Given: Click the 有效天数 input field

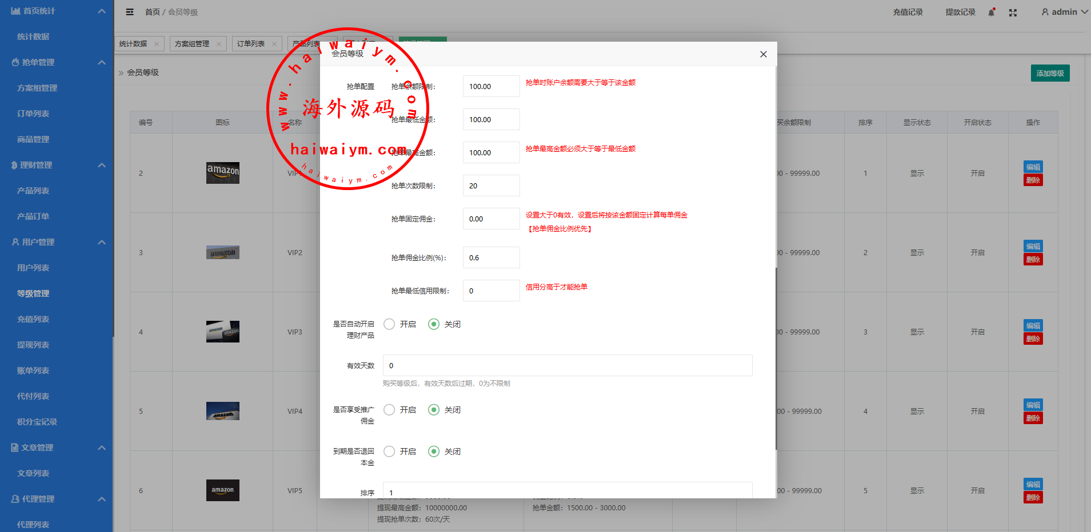Looking at the screenshot, I should click(x=567, y=365).
